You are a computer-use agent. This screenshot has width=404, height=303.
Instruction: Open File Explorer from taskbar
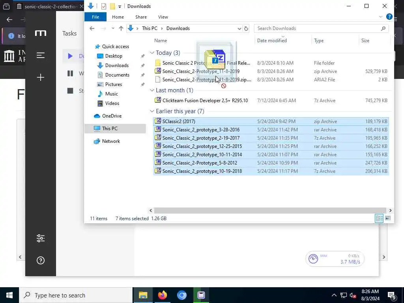(143, 295)
